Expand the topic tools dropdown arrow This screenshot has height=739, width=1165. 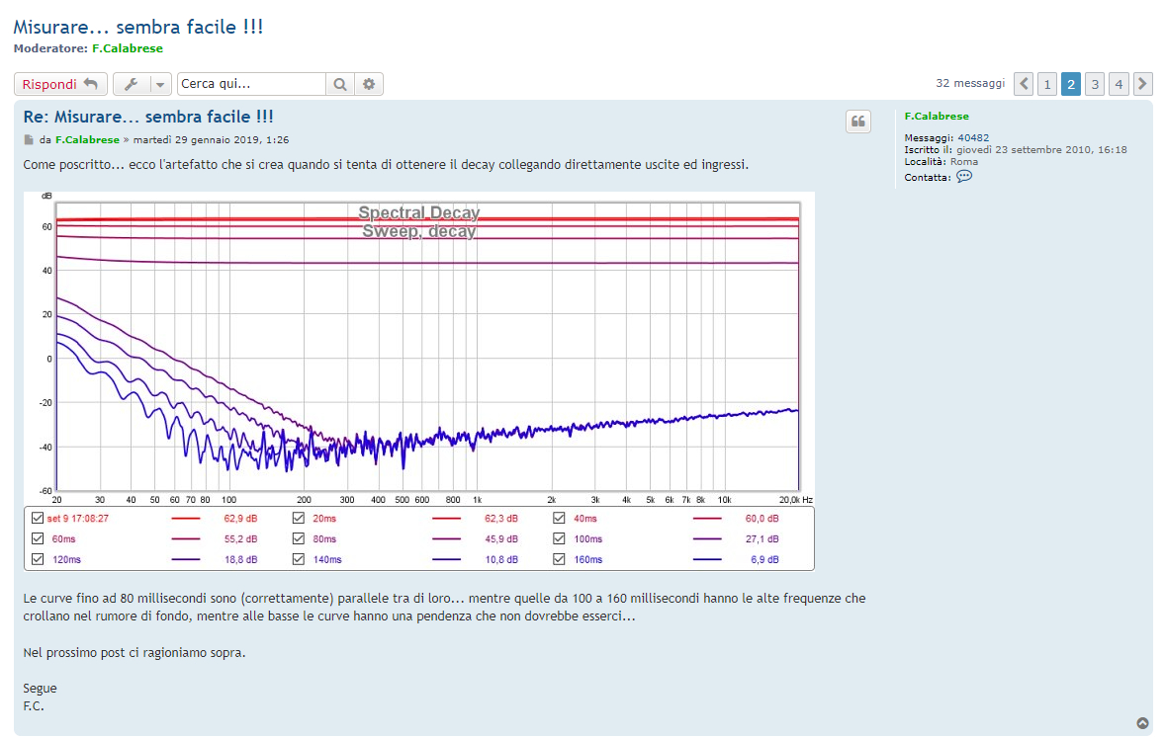(x=160, y=84)
